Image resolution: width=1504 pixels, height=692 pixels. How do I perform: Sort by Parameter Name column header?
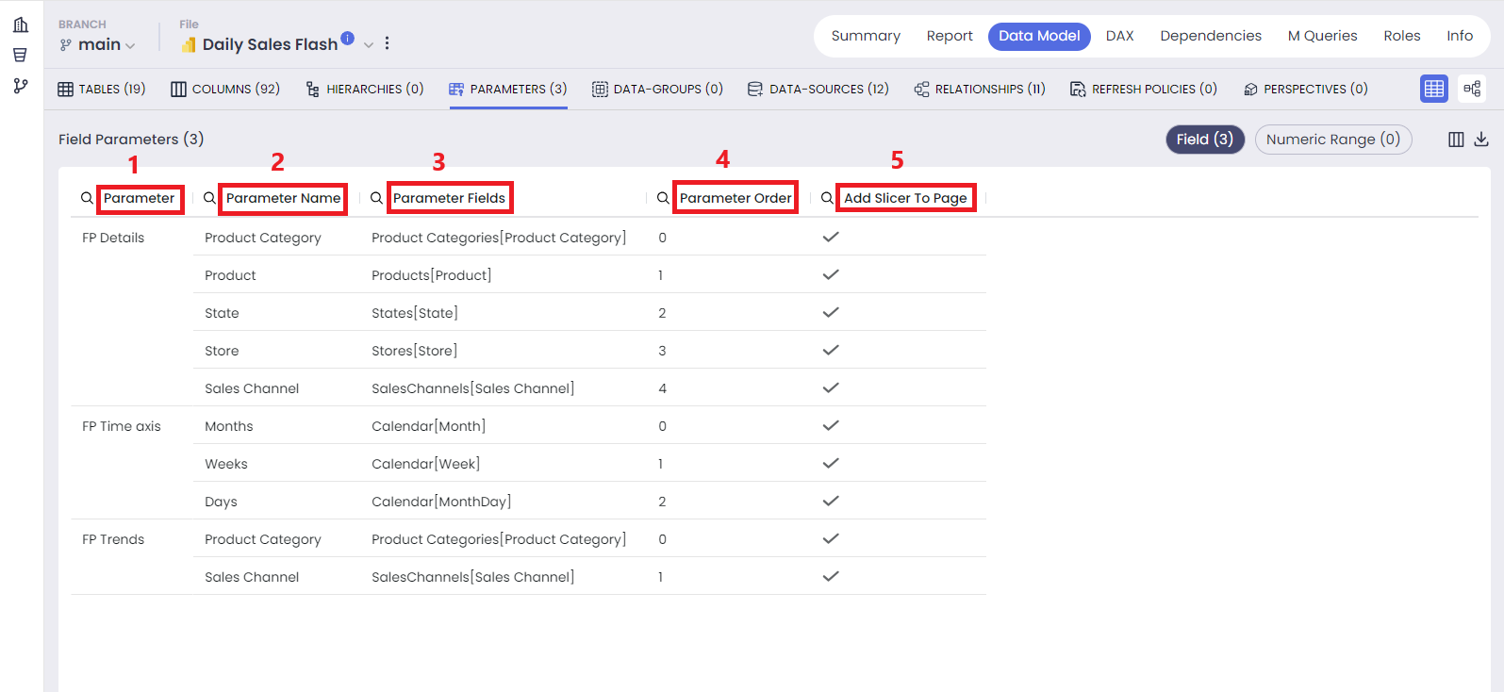pyautogui.click(x=283, y=198)
